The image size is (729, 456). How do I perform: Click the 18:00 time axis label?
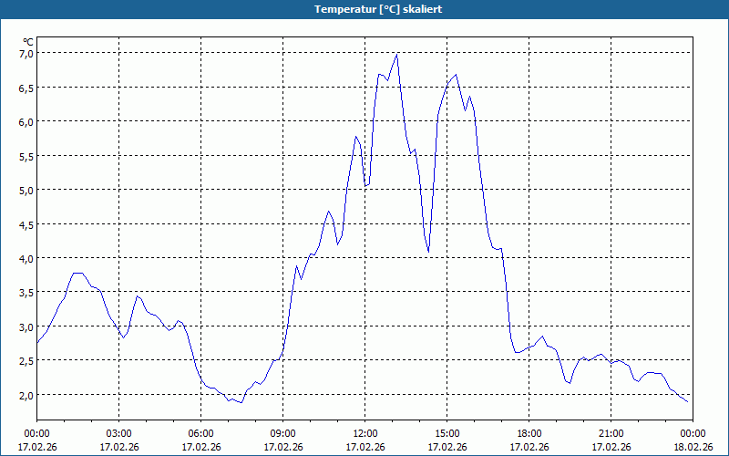[529, 434]
